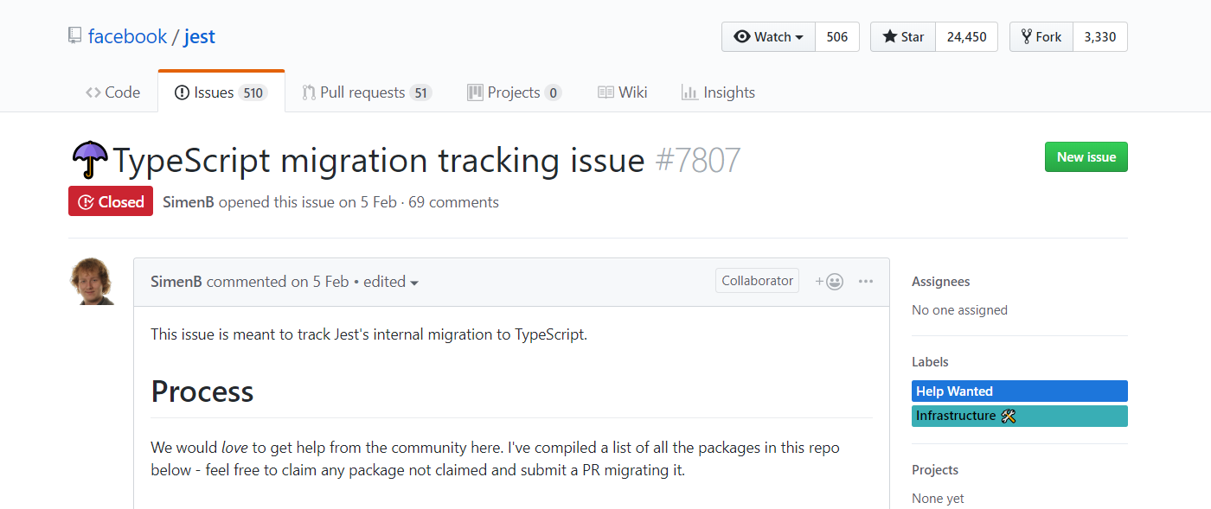The width and height of the screenshot is (1211, 509).
Task: Click the Labels sidebar heading
Action: point(930,362)
